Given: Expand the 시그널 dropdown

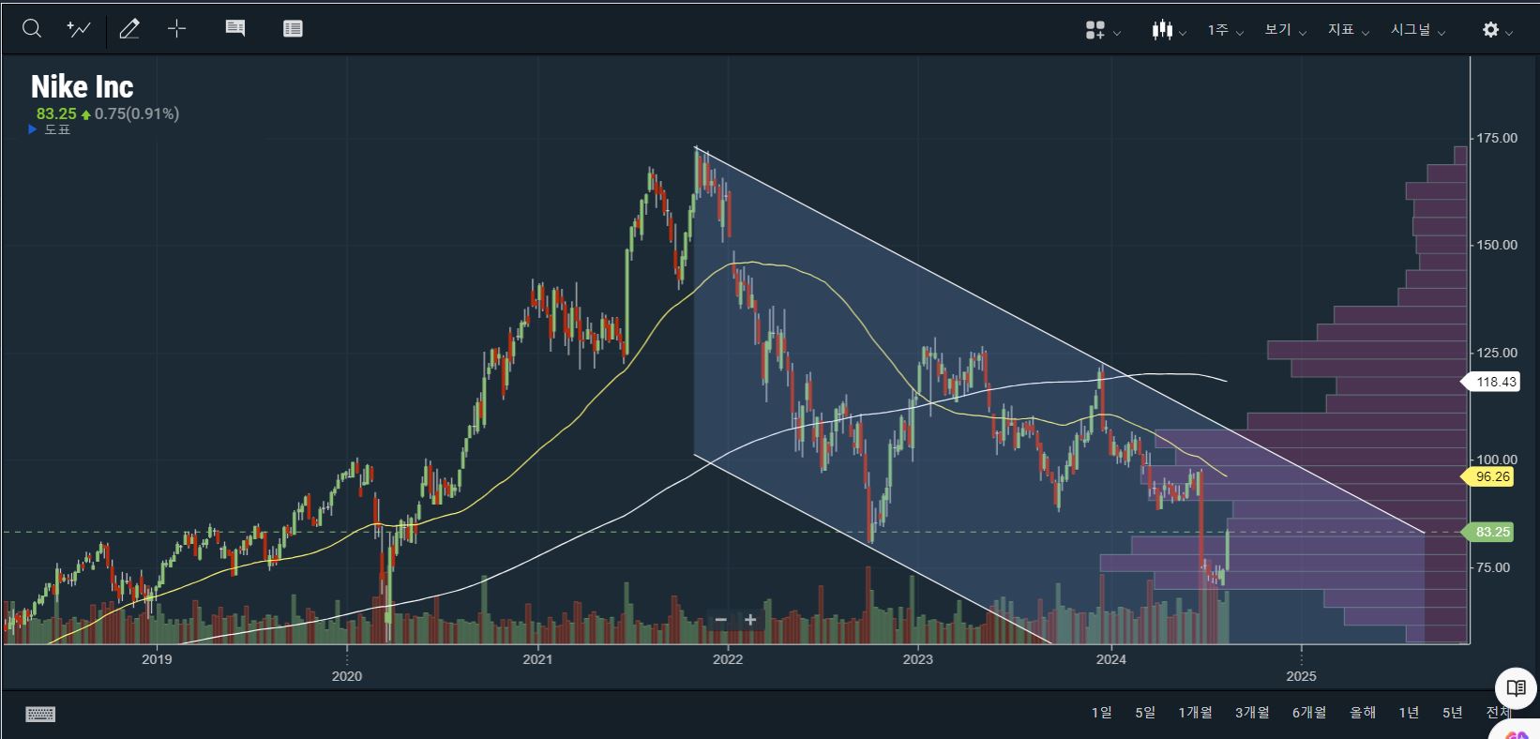Looking at the screenshot, I should pyautogui.click(x=1417, y=31).
